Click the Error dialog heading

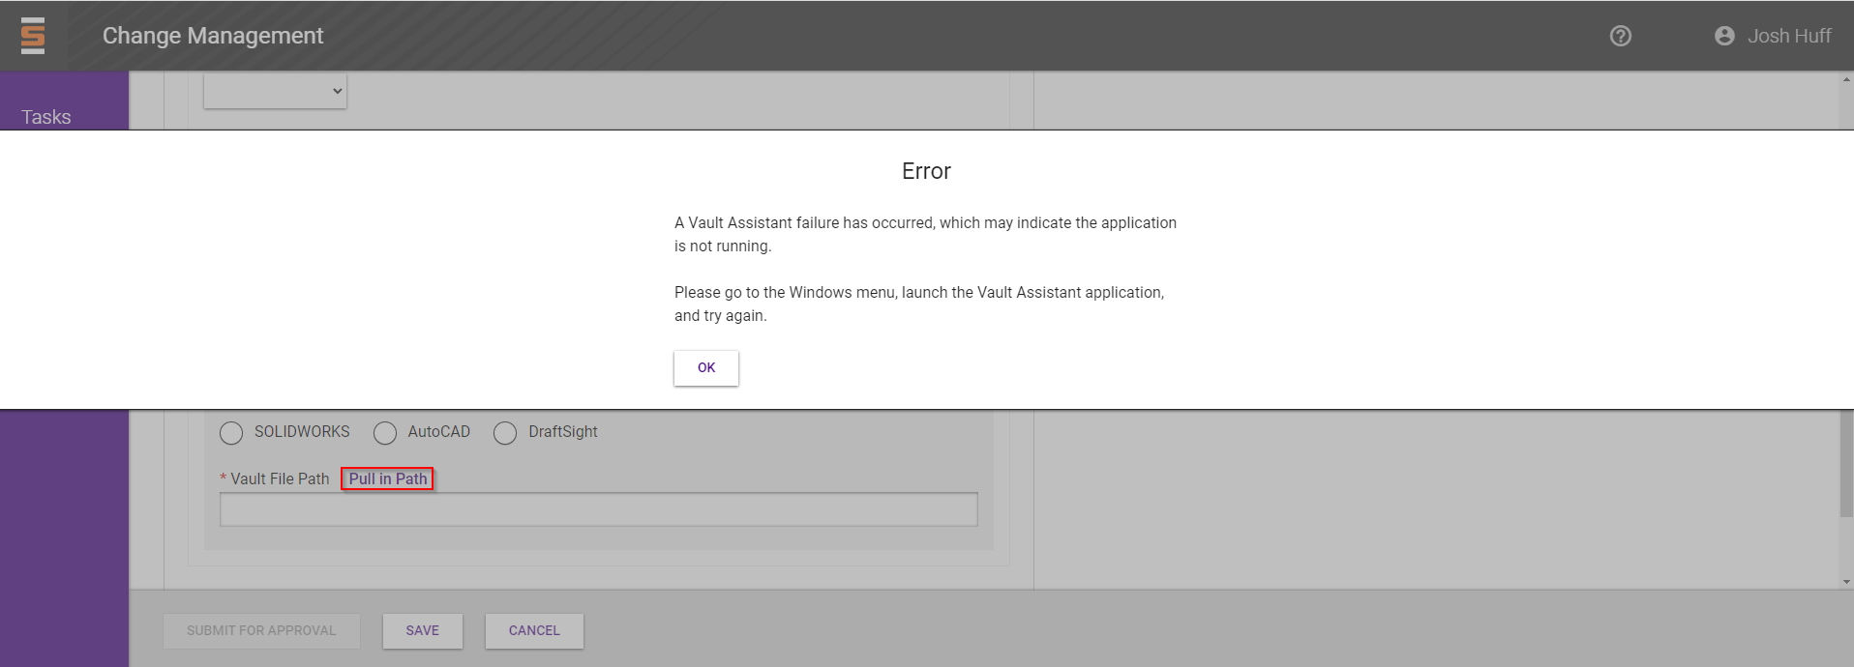[926, 171]
